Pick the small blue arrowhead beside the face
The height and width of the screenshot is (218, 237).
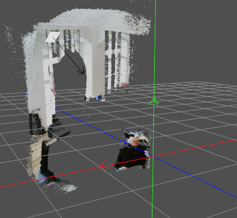[x=125, y=142]
